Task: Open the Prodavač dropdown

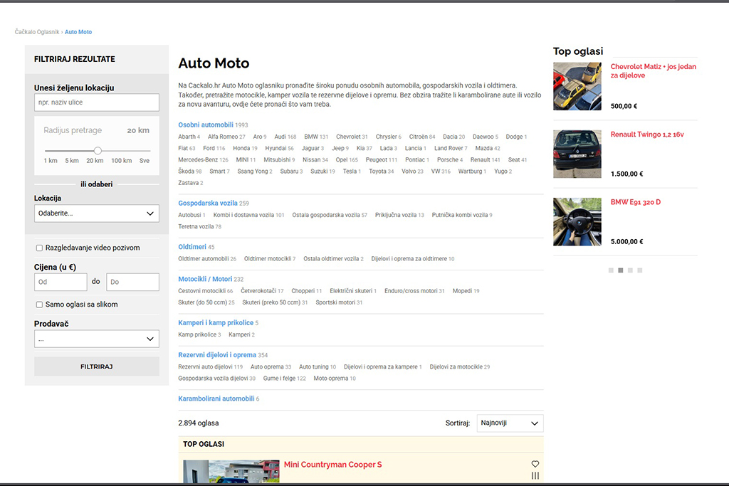Action: tap(96, 339)
